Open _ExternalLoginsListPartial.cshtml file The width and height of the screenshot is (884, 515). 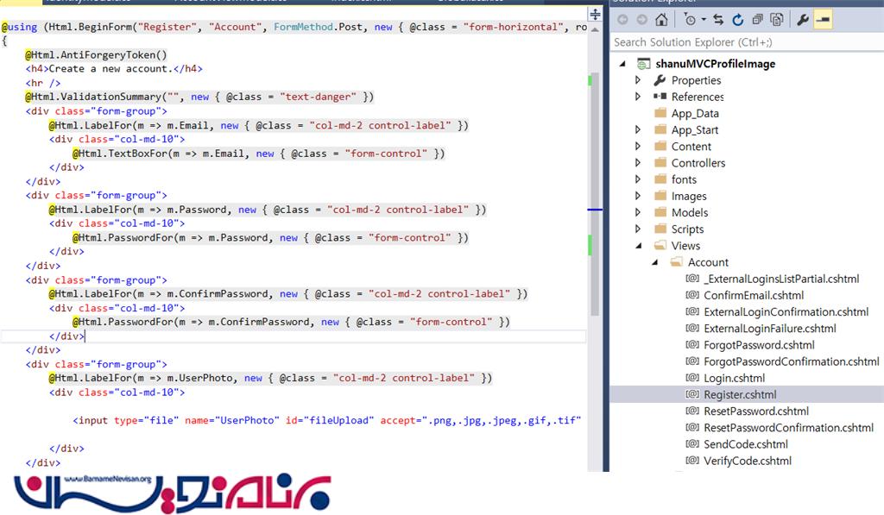pyautogui.click(x=781, y=279)
